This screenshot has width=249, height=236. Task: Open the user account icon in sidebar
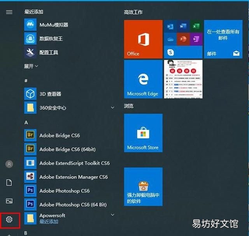[x=9, y=164]
